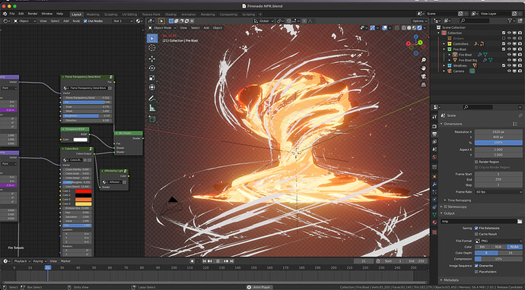This screenshot has height=290, width=525.
Task: Switch to the Compositing workspace tab
Action: pos(228,14)
